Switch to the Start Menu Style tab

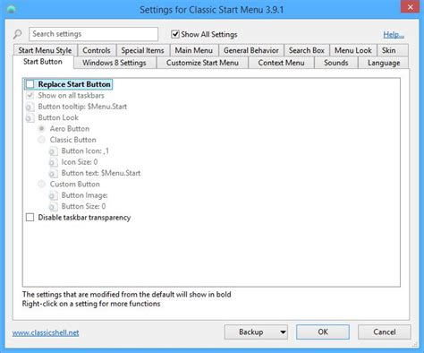point(45,50)
